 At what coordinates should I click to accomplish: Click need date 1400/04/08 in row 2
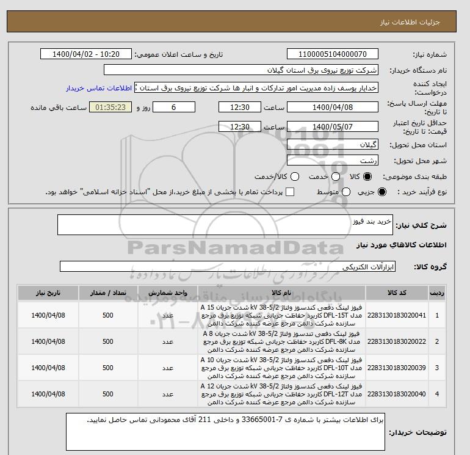pyautogui.click(x=48, y=341)
